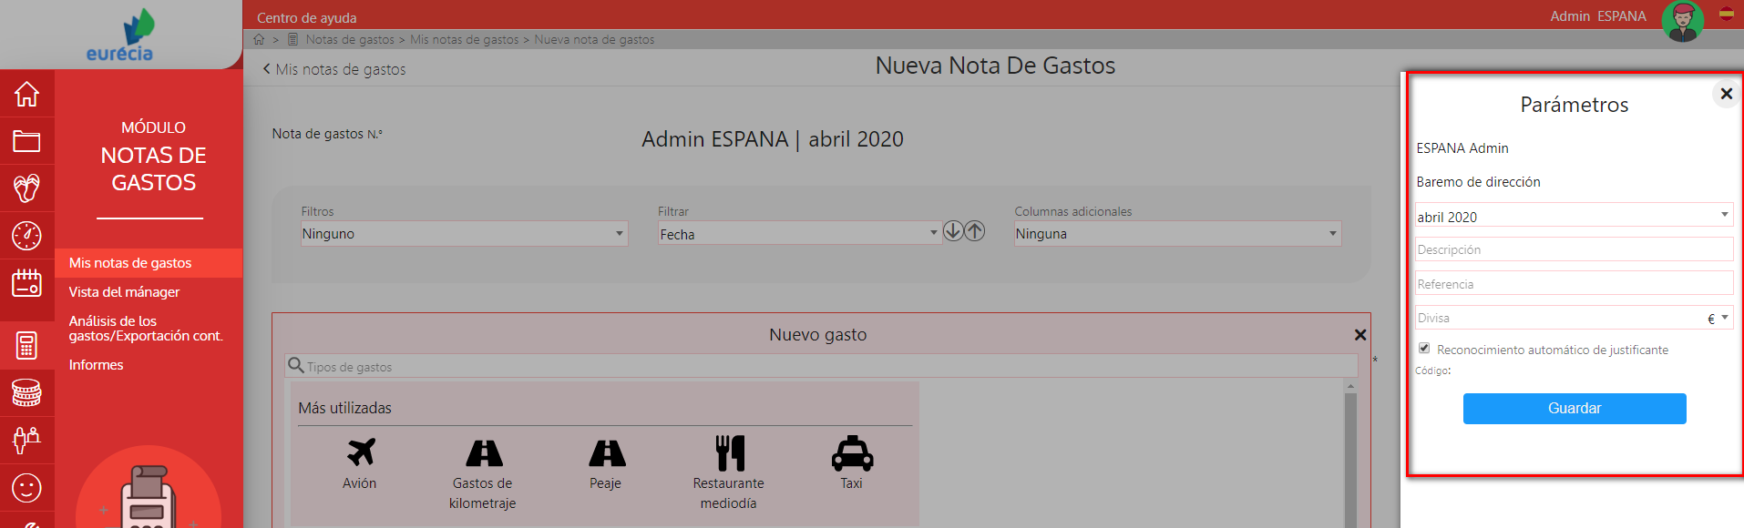Open the home icon in the sidebar
This screenshot has width=1744, height=528.
(26, 94)
